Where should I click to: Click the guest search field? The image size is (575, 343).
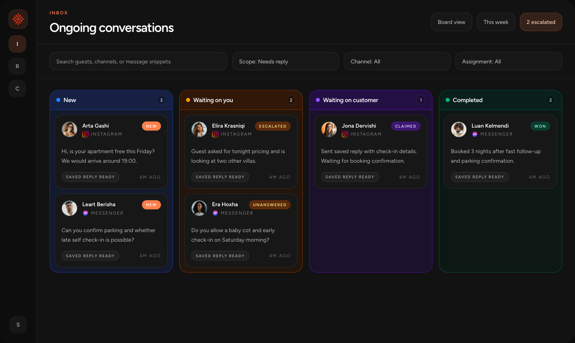pyautogui.click(x=138, y=61)
